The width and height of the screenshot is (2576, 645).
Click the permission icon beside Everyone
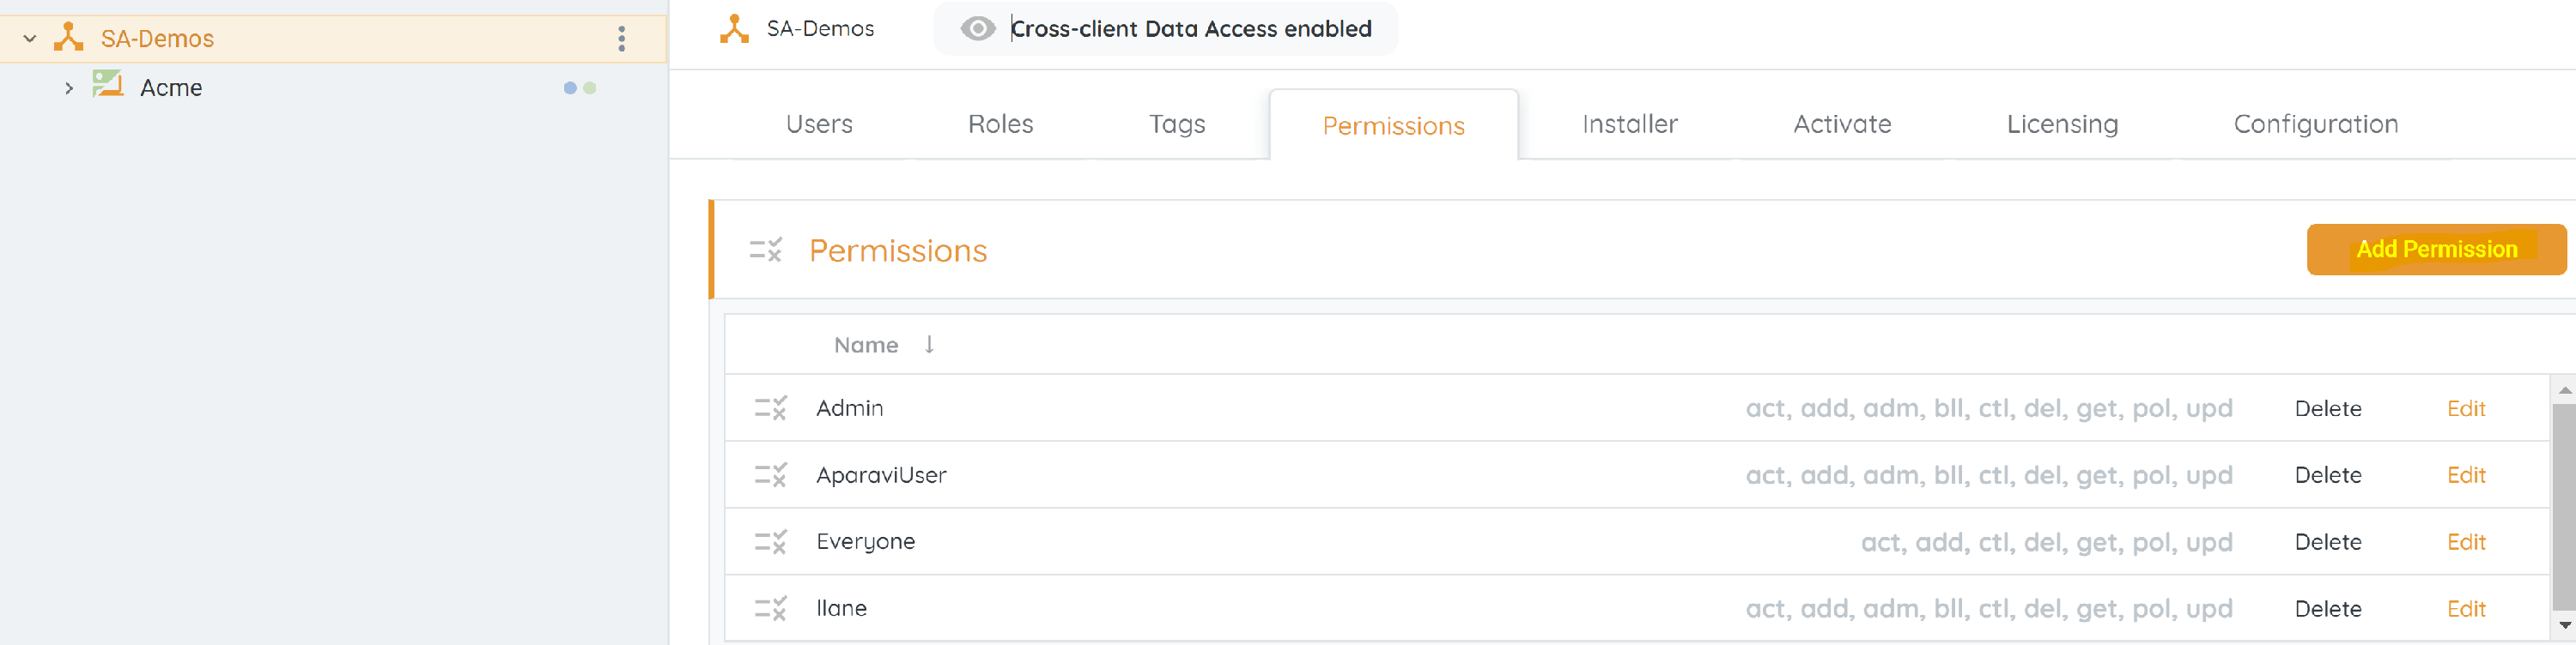[770, 542]
